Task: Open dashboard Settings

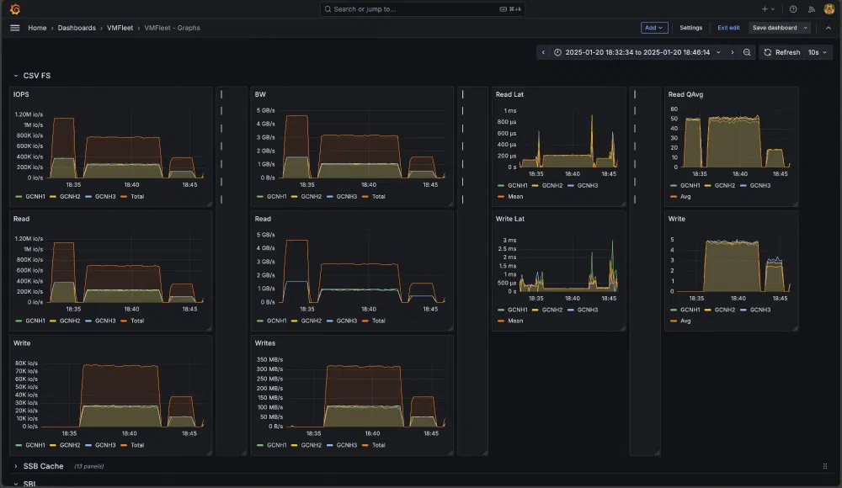Action: pyautogui.click(x=690, y=28)
